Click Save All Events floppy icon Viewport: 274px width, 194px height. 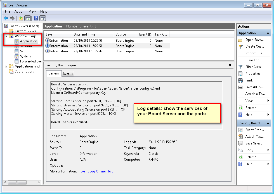pyautogui.click(x=240, y=87)
